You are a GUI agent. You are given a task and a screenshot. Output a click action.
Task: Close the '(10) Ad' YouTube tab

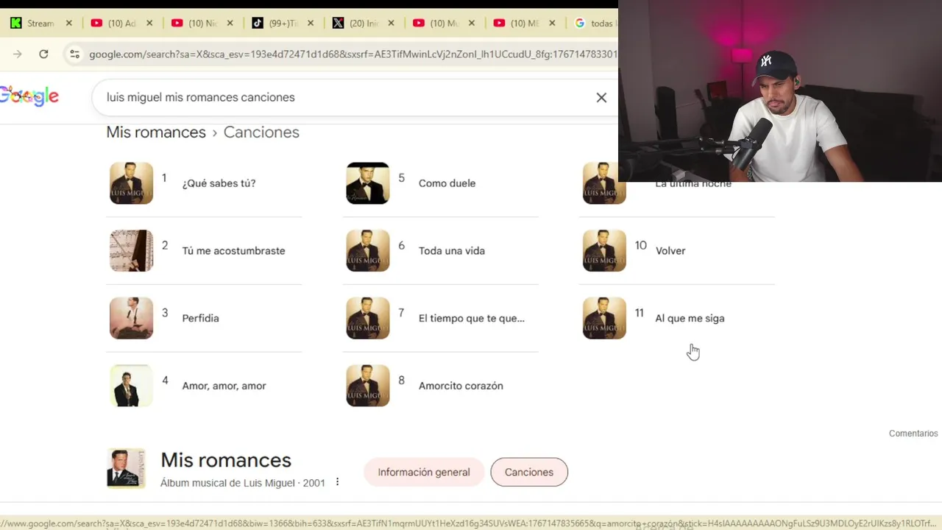click(x=149, y=24)
